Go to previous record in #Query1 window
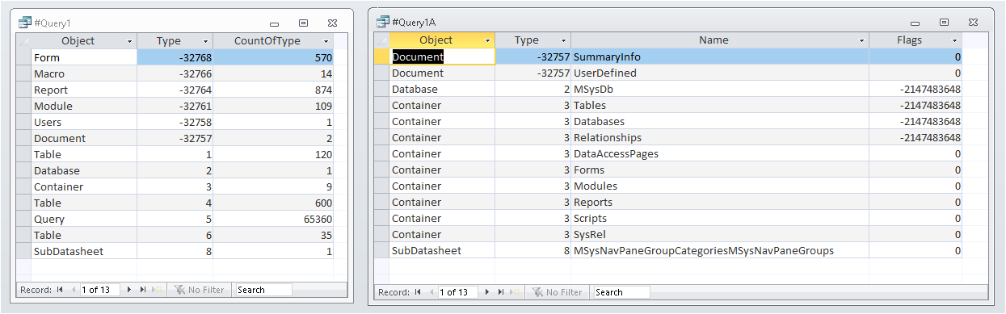The width and height of the screenshot is (1006, 314). point(74,290)
